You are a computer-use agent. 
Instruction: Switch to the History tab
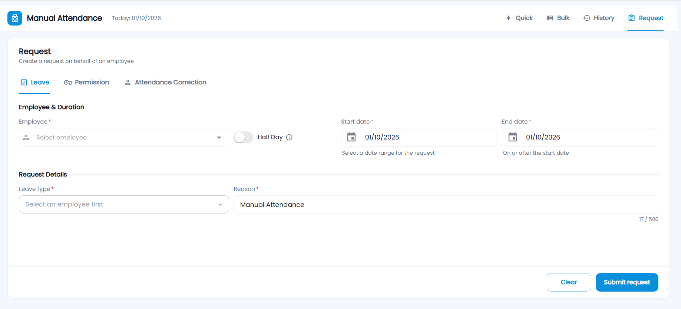coord(599,18)
